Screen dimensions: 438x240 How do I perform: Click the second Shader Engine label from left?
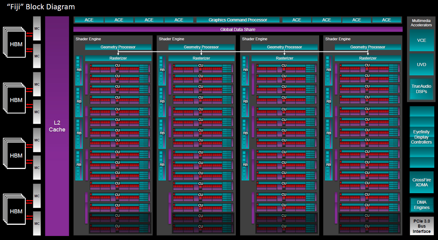tap(171, 39)
